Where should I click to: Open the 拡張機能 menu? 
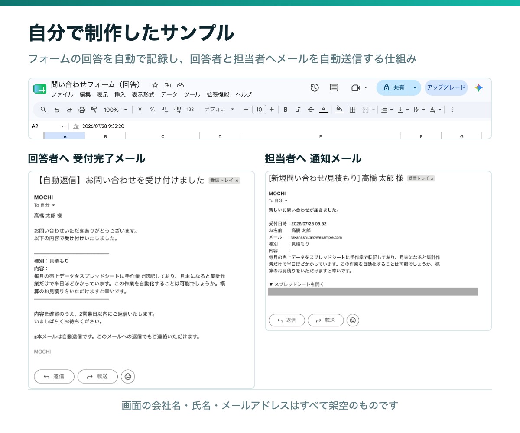click(x=218, y=94)
